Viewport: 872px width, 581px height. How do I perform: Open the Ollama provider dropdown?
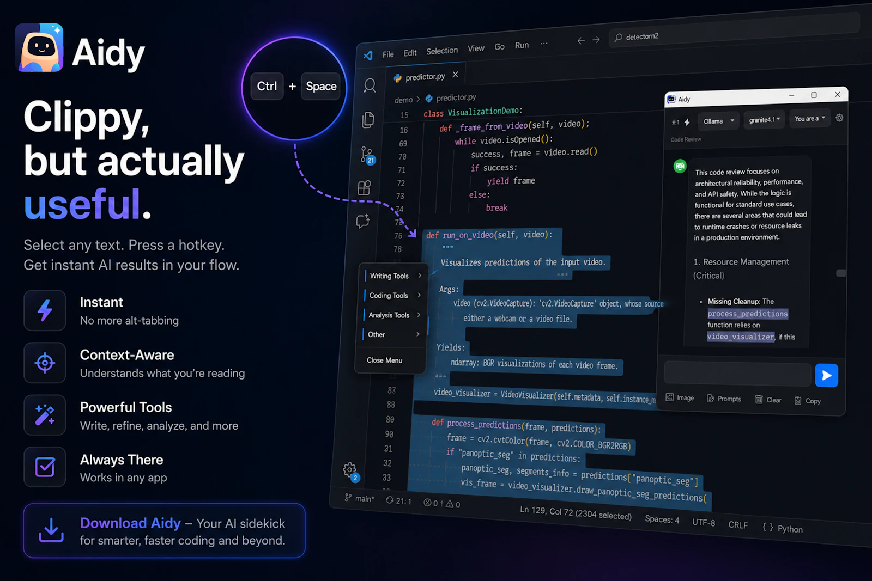point(718,121)
